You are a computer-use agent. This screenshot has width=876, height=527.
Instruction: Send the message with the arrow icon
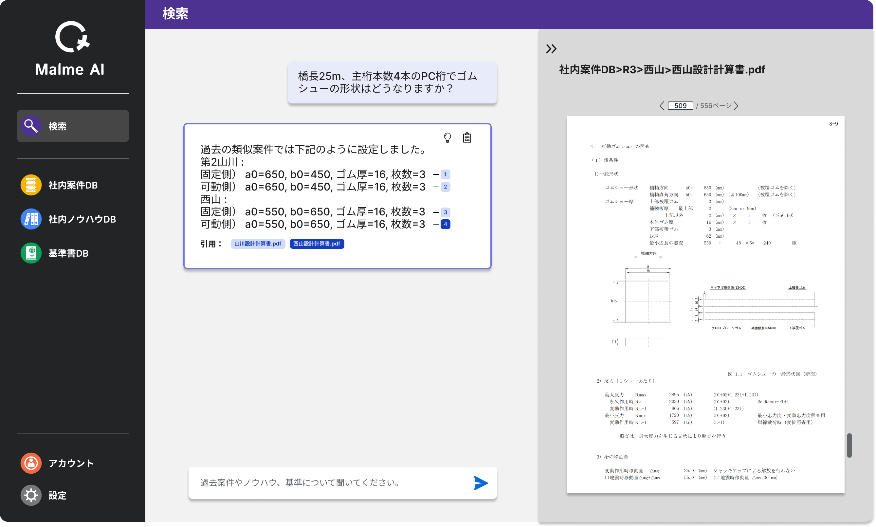tap(481, 483)
